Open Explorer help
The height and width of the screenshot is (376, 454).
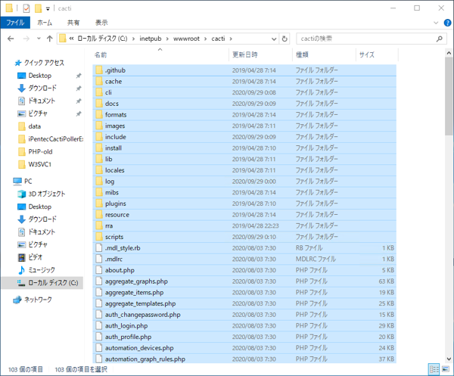click(447, 23)
